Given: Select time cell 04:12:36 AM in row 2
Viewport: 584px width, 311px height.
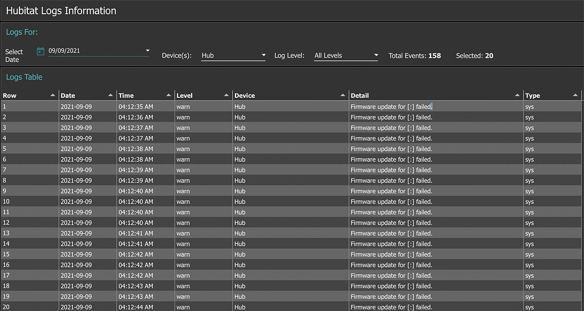Looking at the screenshot, I should [x=145, y=117].
